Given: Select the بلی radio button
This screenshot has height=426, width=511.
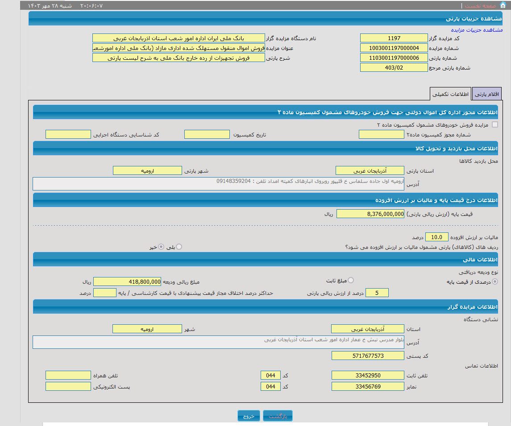Looking at the screenshot, I should pos(179,247).
